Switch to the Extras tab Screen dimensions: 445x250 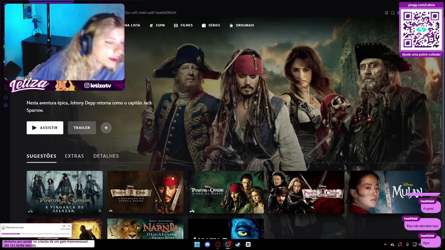point(74,156)
